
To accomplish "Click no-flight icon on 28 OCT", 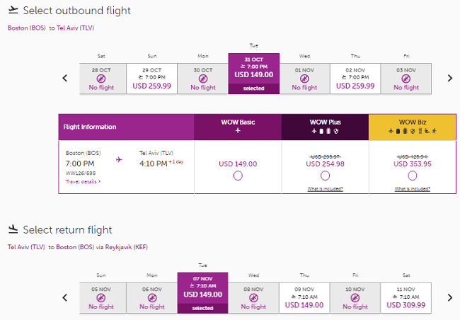I will (100, 80).
